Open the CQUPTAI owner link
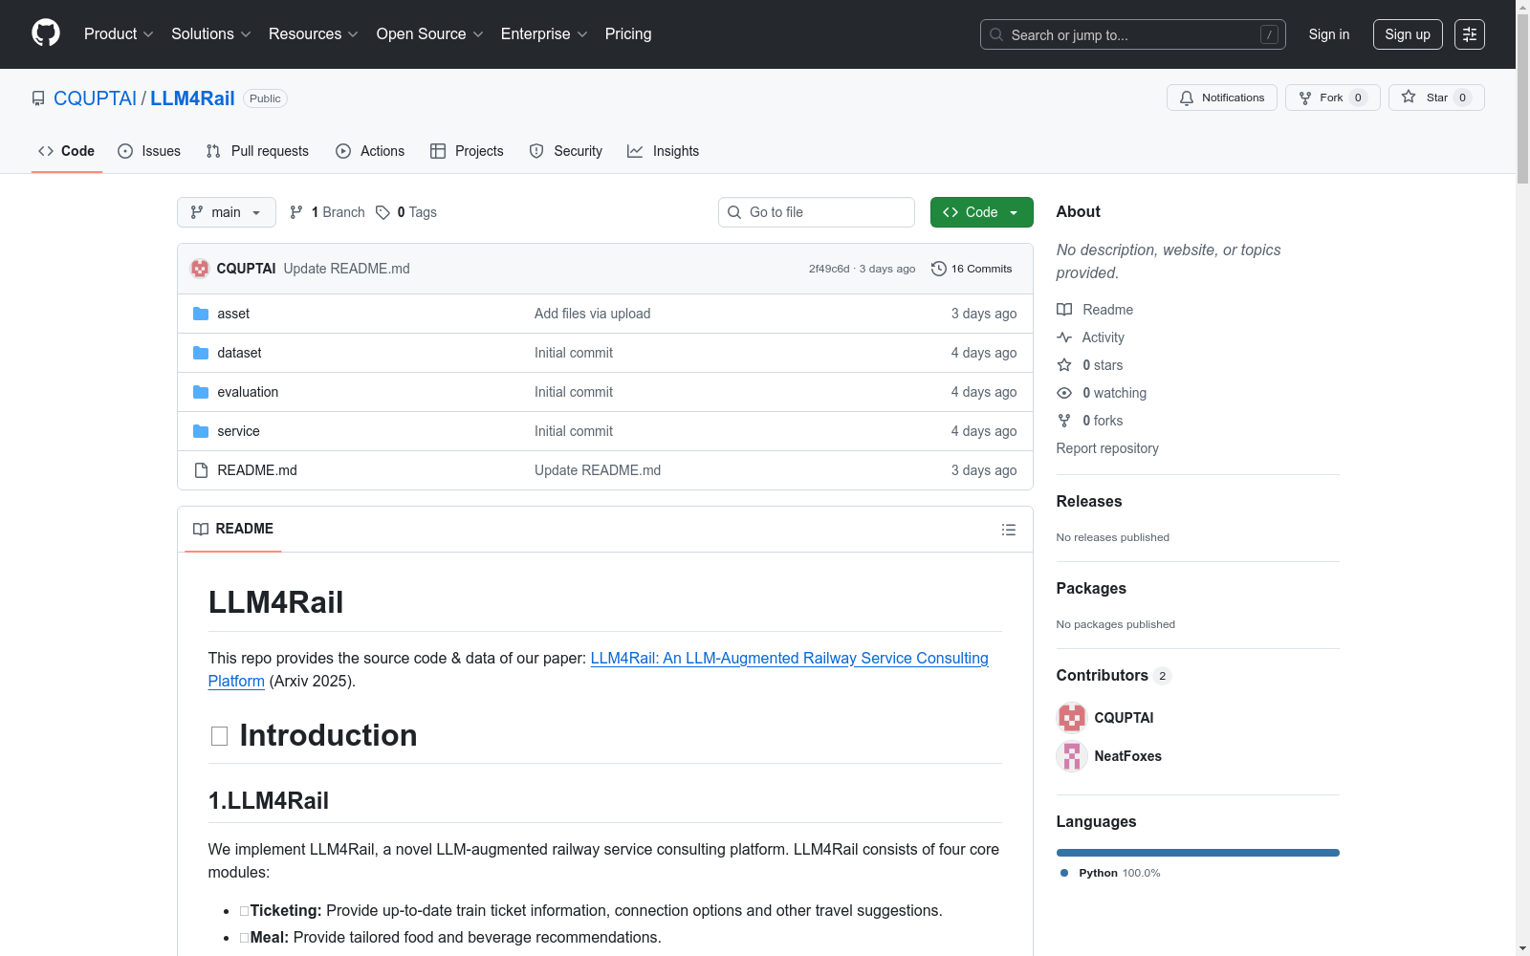 [96, 98]
